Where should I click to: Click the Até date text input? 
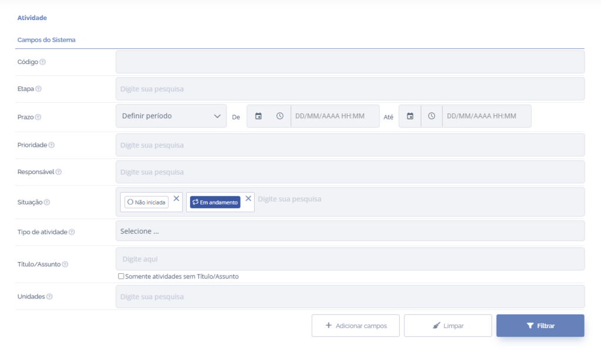[487, 116]
